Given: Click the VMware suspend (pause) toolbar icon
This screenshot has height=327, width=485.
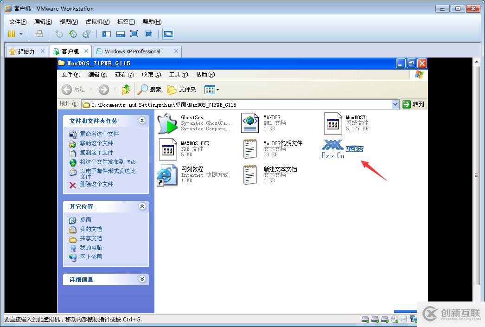Looking at the screenshot, I should pyautogui.click(x=12, y=34).
